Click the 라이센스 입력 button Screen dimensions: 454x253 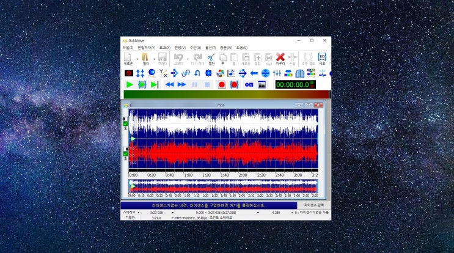click(x=314, y=205)
